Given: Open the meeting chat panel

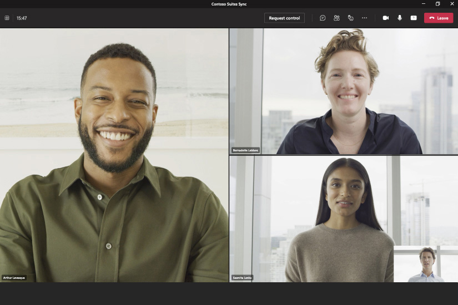Looking at the screenshot, I should pos(323,18).
